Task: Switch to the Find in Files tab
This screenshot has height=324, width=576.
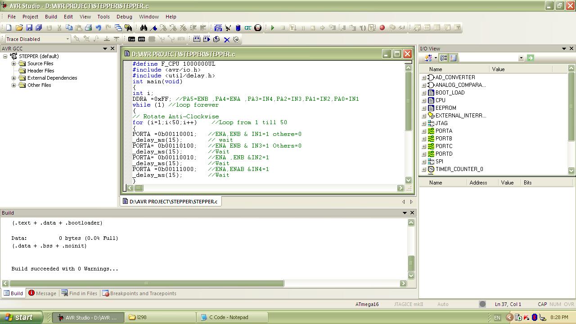Action: 79,293
